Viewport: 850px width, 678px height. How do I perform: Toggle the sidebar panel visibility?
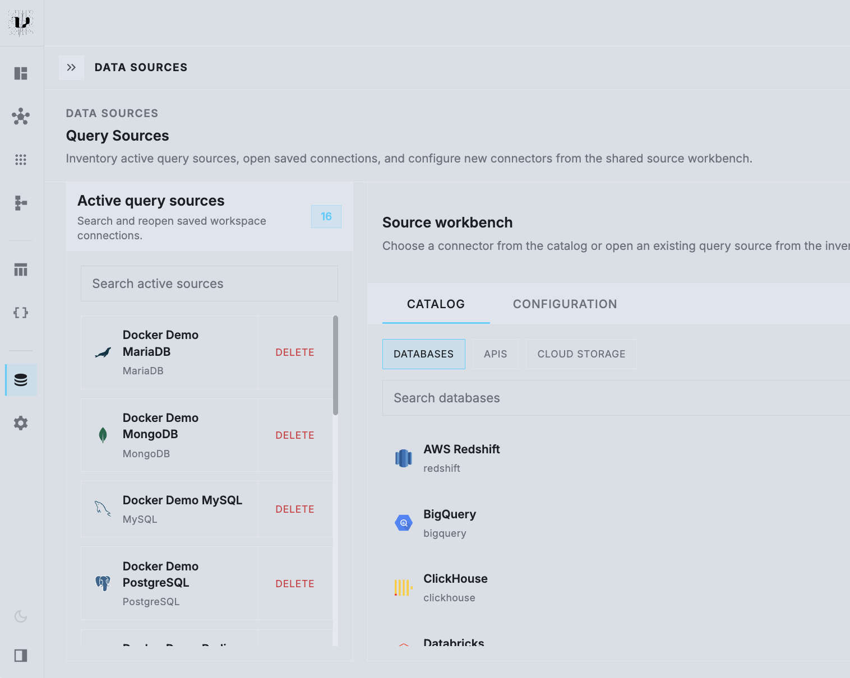(x=21, y=656)
